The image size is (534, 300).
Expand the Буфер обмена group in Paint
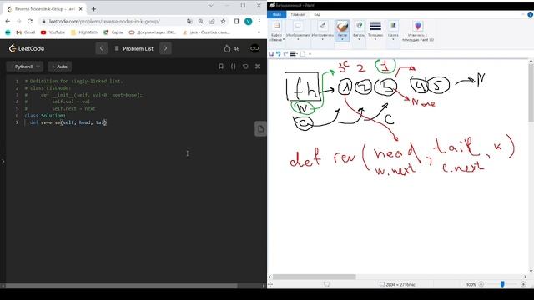click(x=276, y=31)
